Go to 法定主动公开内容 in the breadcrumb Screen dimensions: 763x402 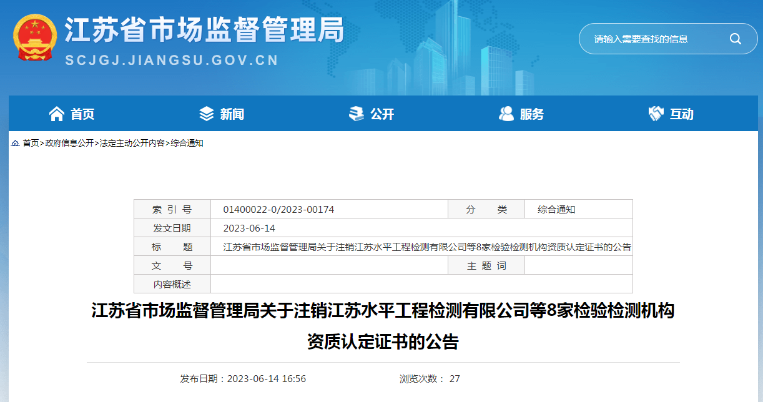[132, 143]
